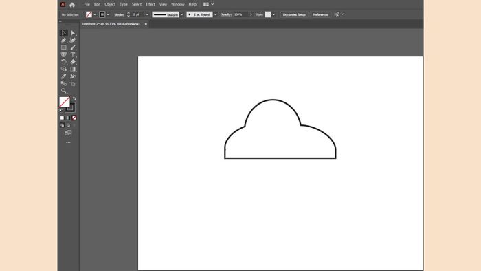Select the Rectangle tool
This screenshot has height=271, width=481.
(x=64, y=47)
